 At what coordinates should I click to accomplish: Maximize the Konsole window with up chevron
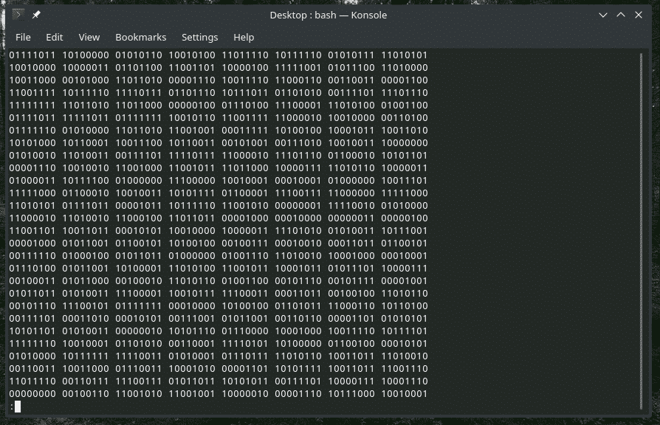pyautogui.click(x=621, y=15)
